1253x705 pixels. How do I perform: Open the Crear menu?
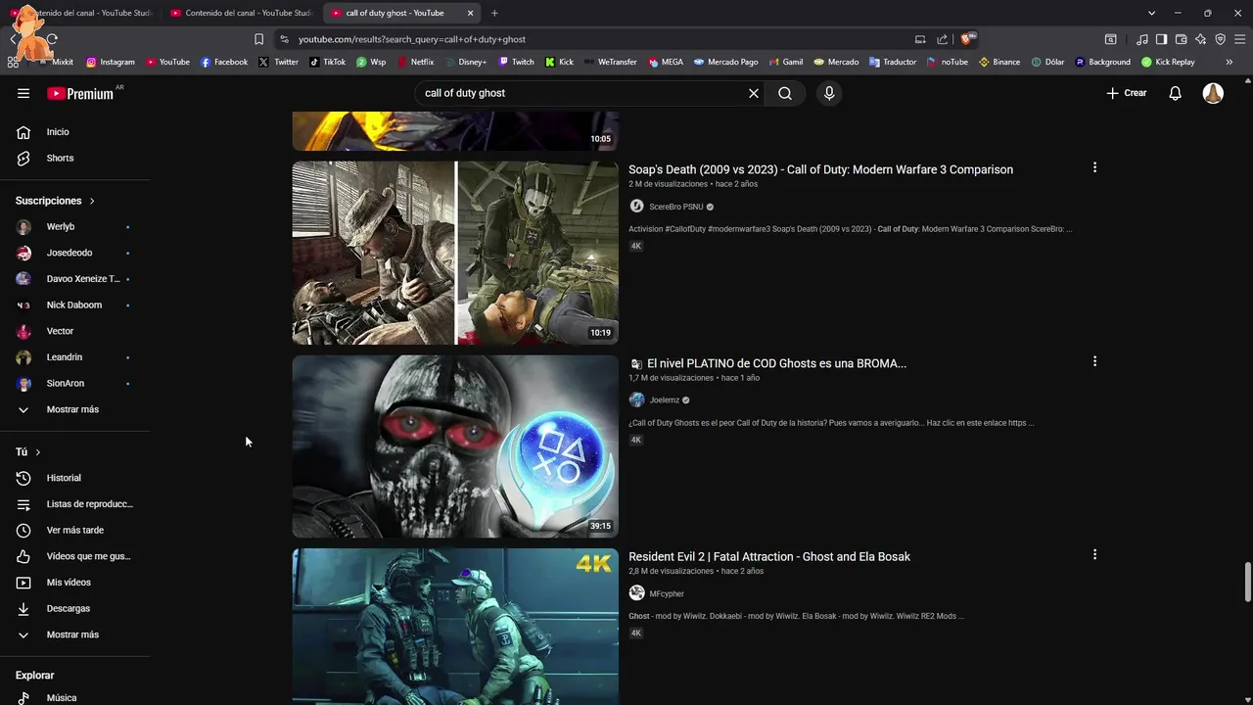click(1126, 93)
